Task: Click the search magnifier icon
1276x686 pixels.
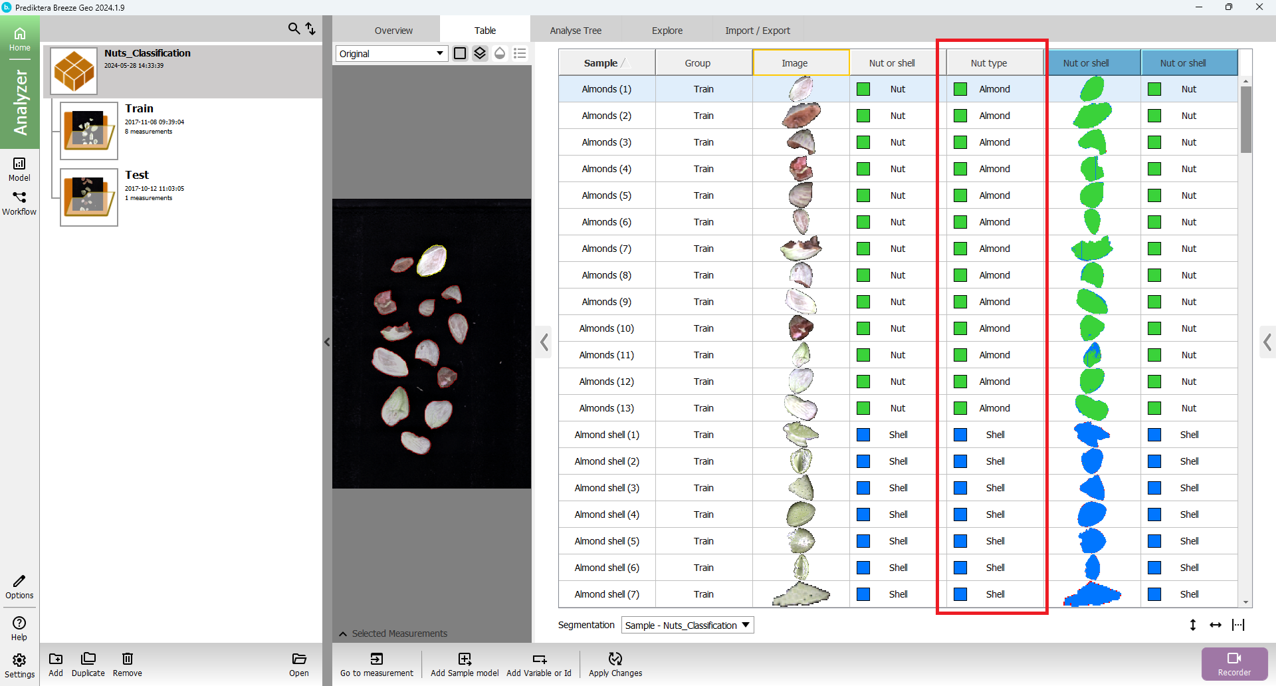Action: (294, 29)
